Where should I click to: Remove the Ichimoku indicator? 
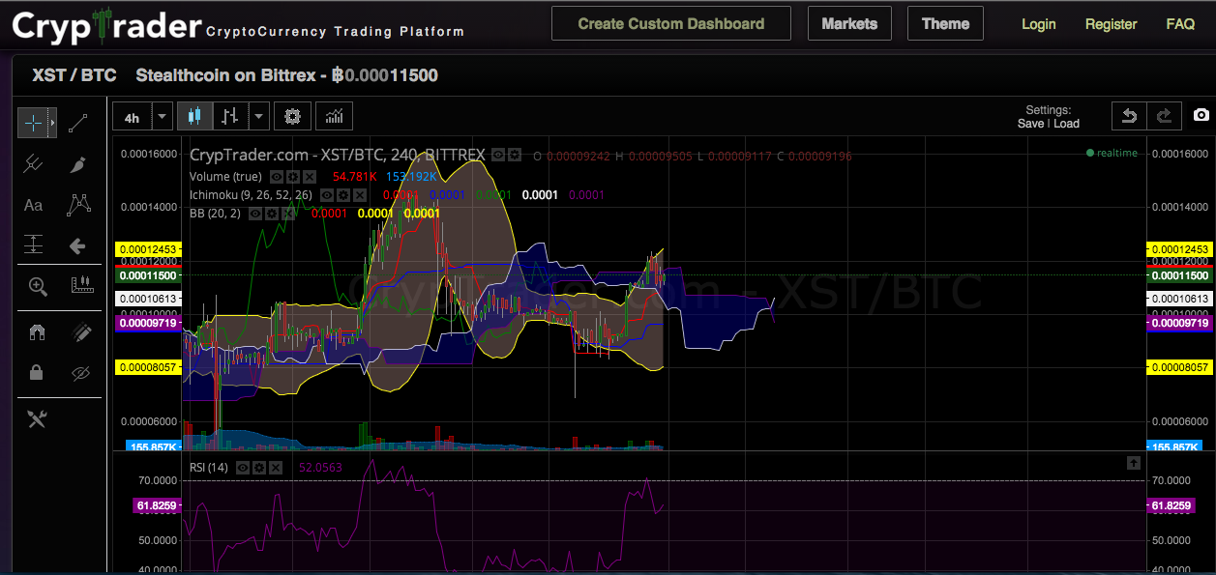click(x=358, y=195)
